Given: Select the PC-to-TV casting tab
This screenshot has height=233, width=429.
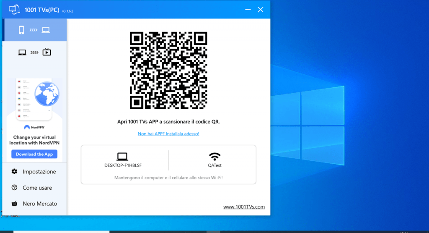Looking at the screenshot, I should (x=34, y=52).
